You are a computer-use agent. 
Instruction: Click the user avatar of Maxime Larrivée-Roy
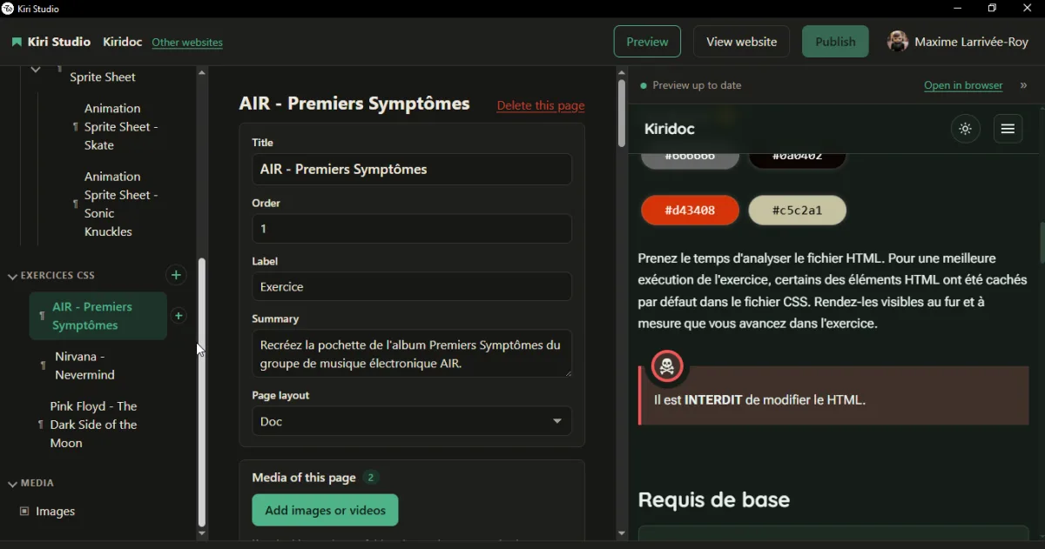898,42
